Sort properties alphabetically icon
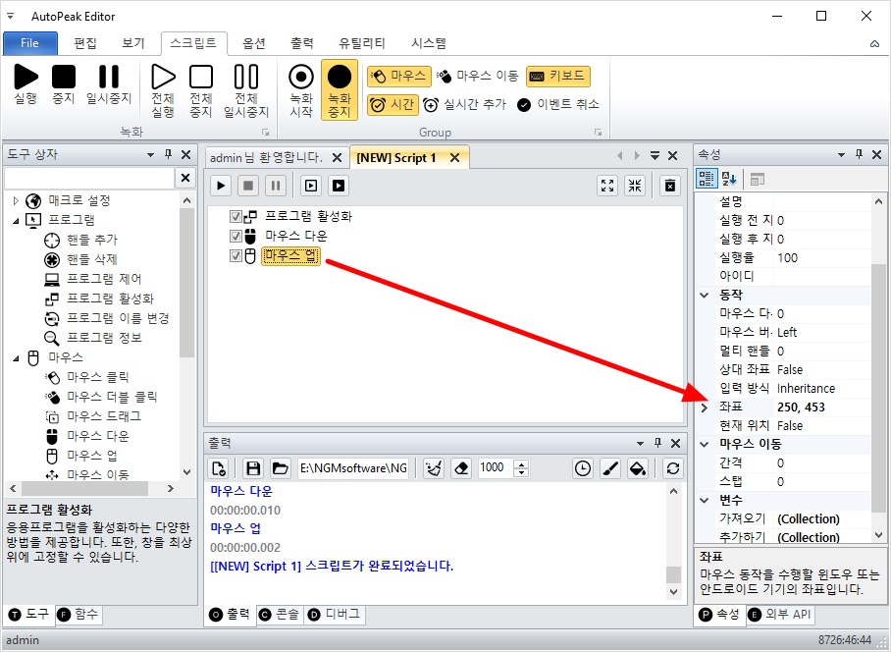This screenshot has height=652, width=891. tap(729, 179)
